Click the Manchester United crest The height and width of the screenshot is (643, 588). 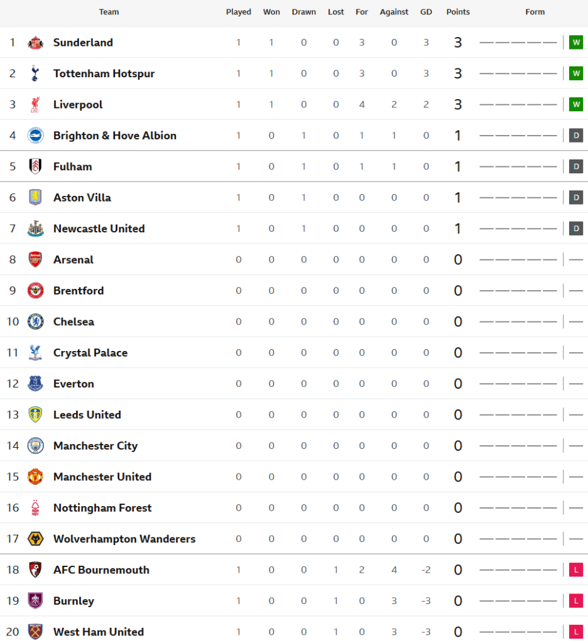tap(35, 477)
